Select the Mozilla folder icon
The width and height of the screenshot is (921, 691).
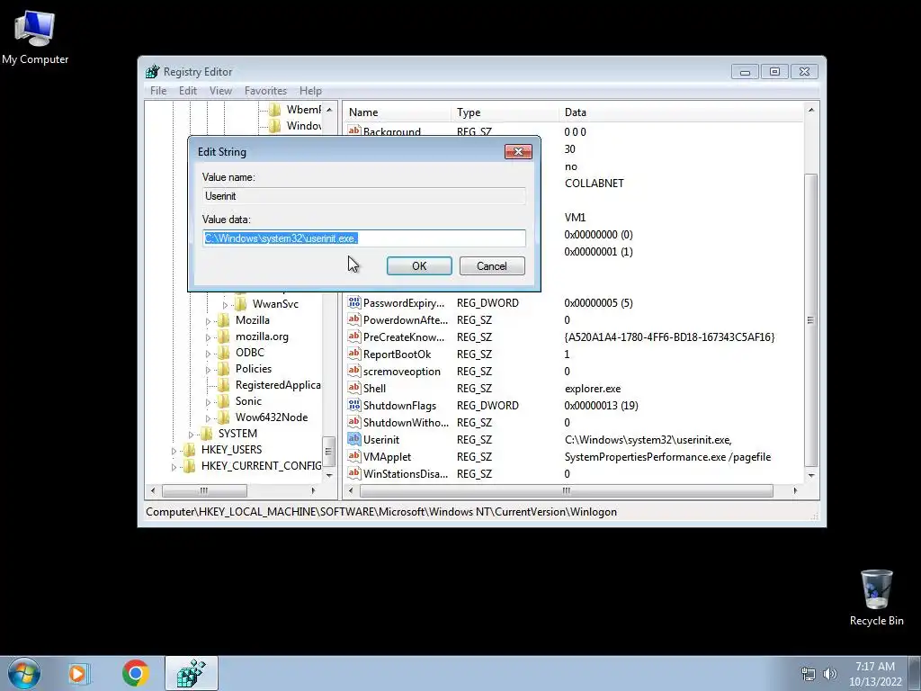[224, 319]
